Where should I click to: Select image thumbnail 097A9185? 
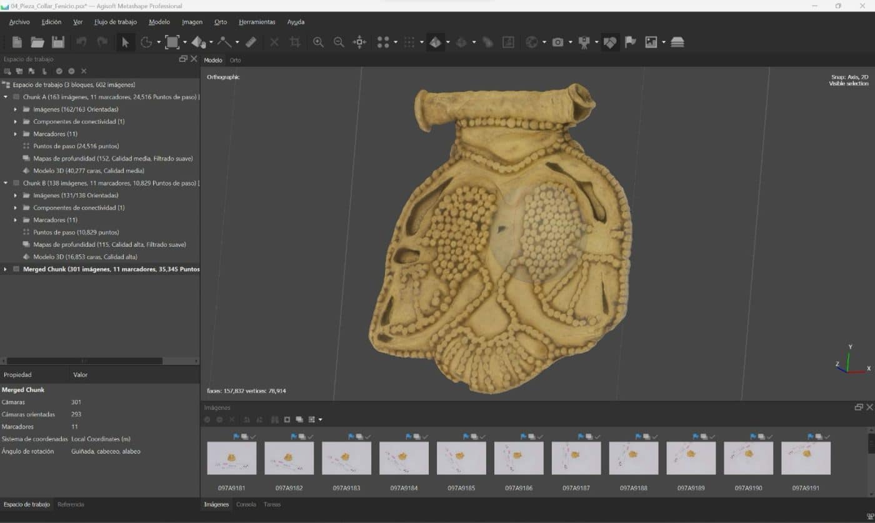(461, 458)
